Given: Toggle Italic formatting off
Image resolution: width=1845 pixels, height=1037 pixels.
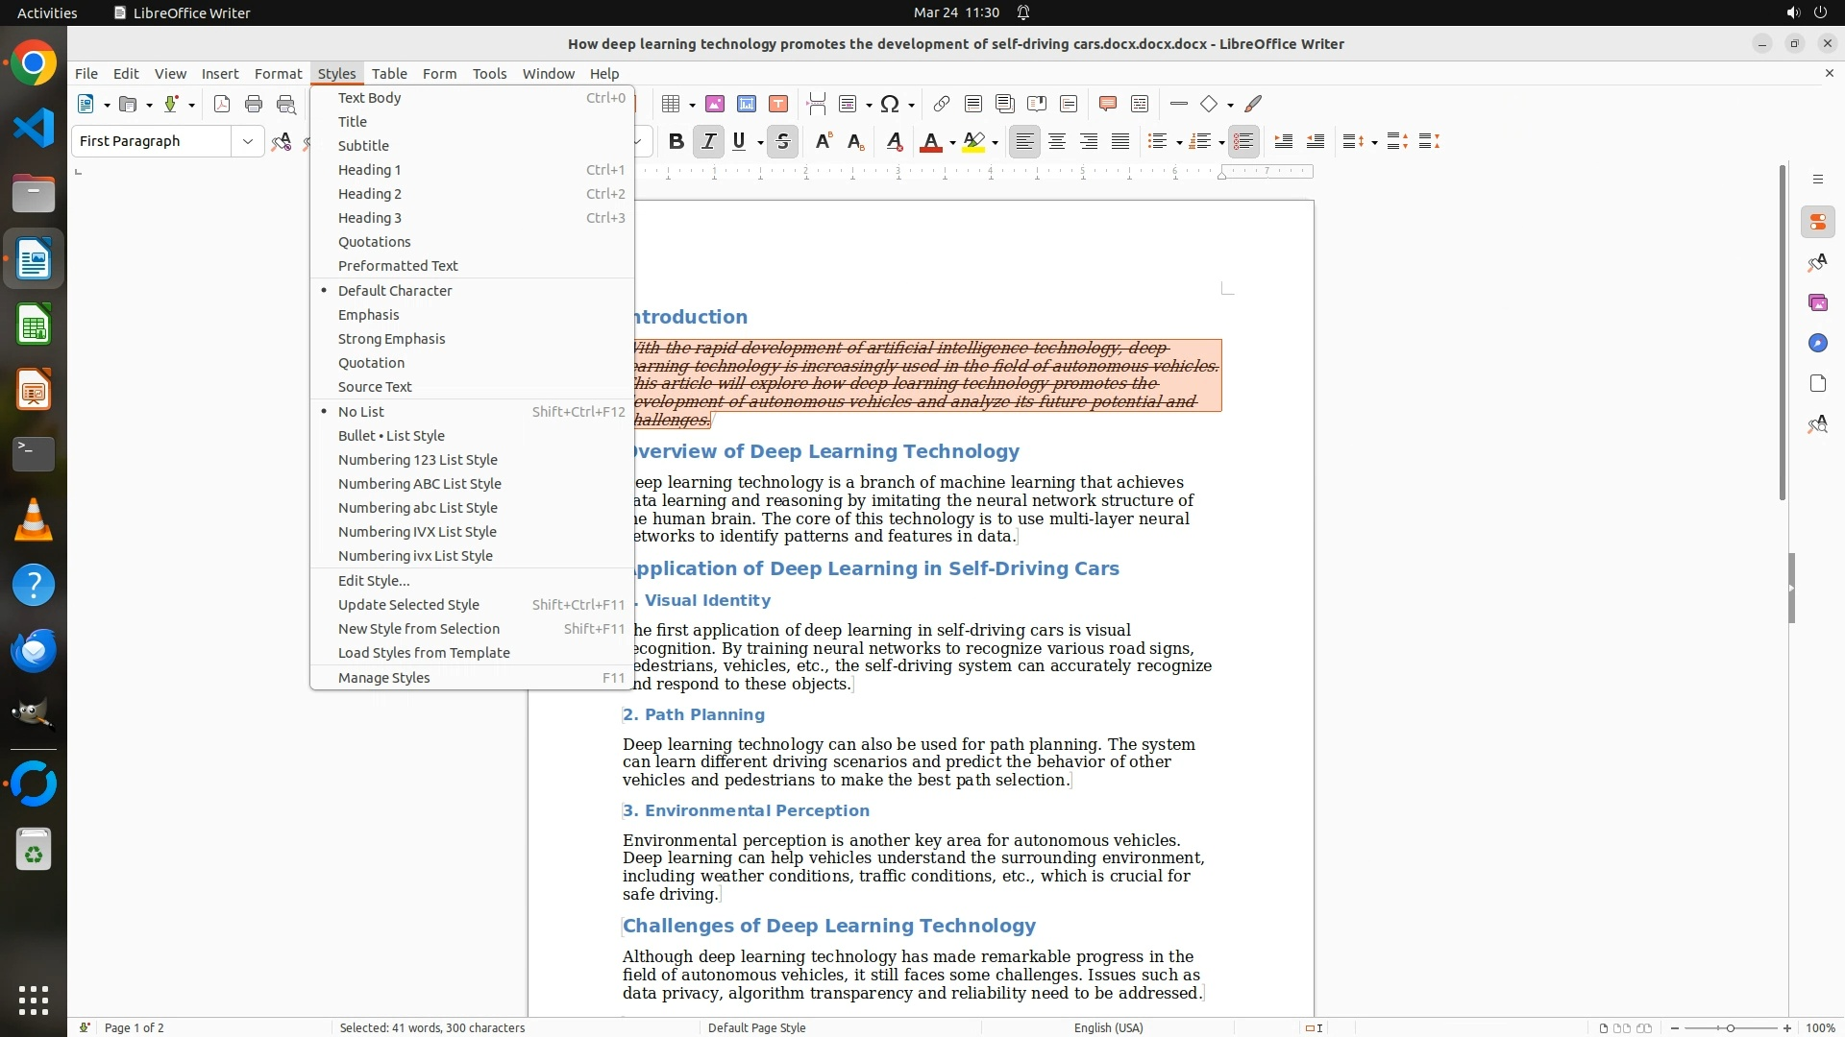Looking at the screenshot, I should (708, 142).
